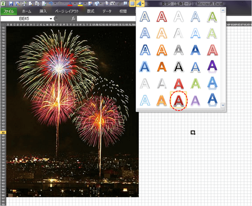
Task: Select the solid green WordArt in the fifth row
Action: (x=195, y=83)
